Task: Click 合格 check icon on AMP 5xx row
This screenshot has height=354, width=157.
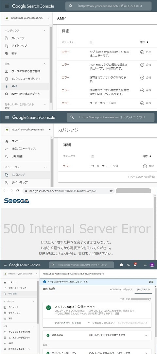Action: [142, 103]
